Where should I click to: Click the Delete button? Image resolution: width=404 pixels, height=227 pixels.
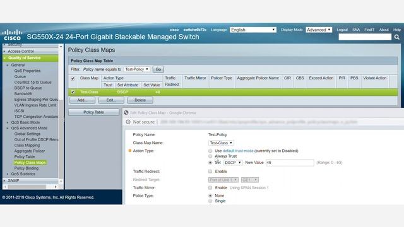coord(140,100)
